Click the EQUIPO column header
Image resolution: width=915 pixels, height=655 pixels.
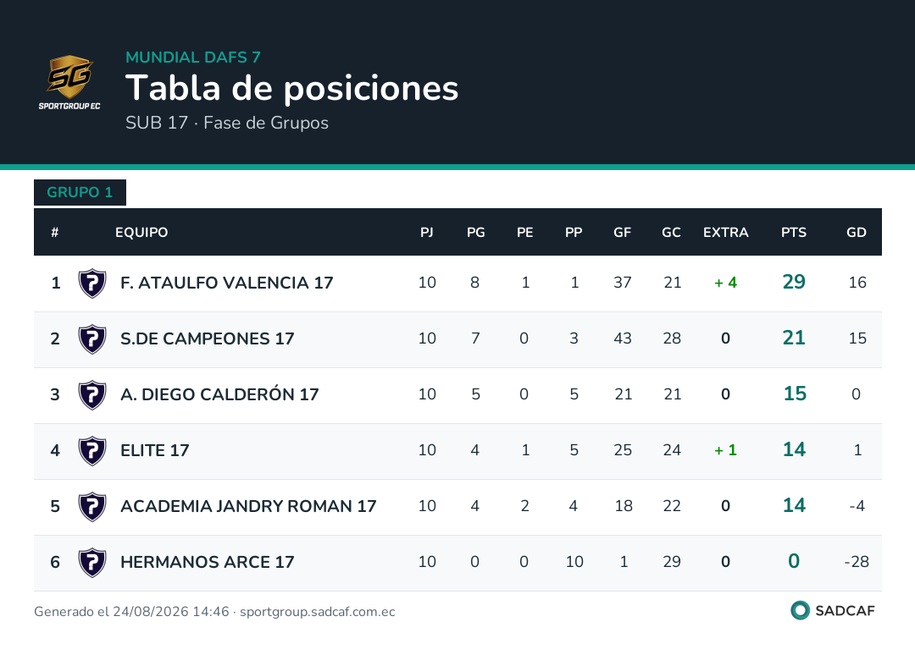(x=141, y=232)
